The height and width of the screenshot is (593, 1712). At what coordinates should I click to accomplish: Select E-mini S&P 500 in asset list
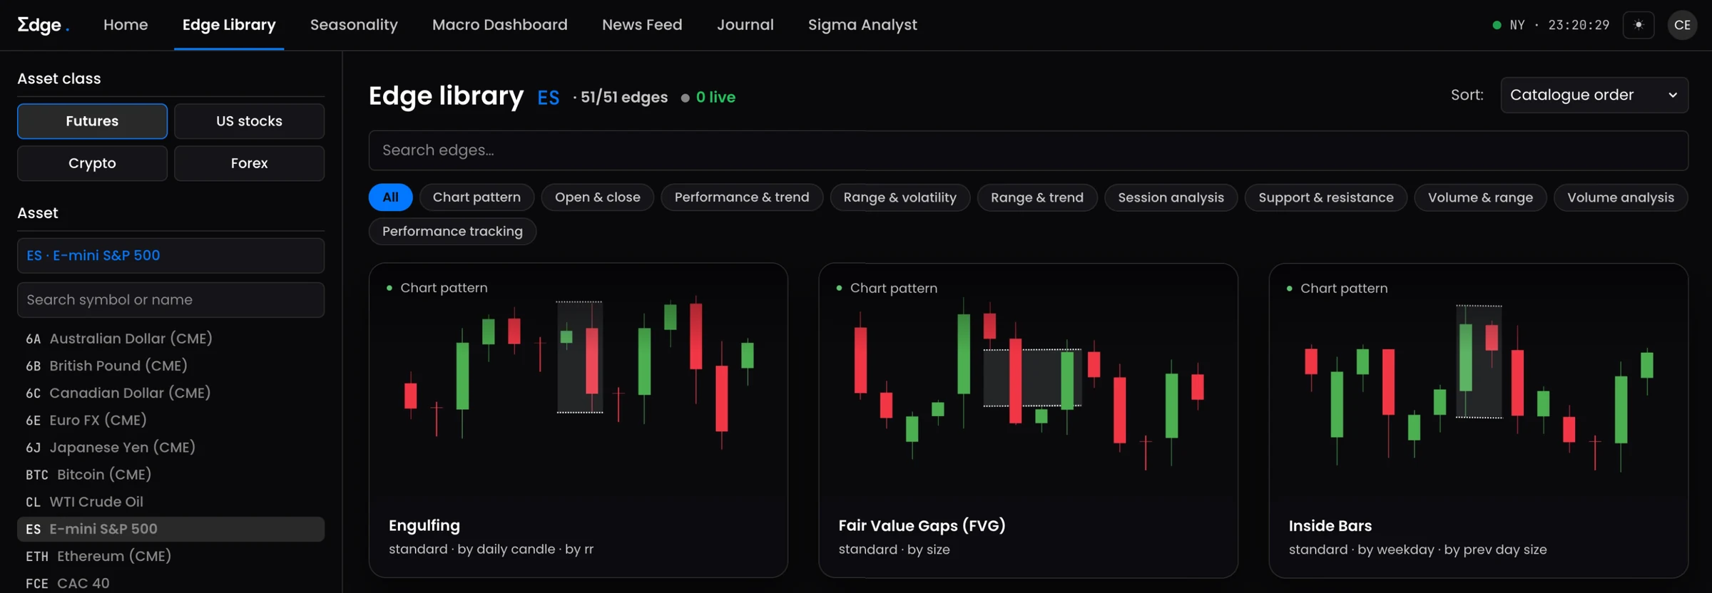tap(170, 529)
